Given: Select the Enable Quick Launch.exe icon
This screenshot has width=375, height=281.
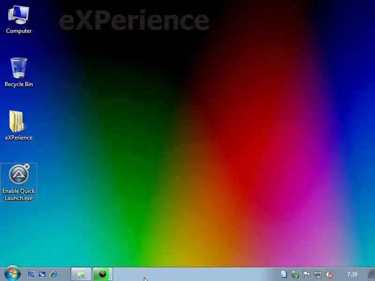Looking at the screenshot, I should click(x=19, y=183).
